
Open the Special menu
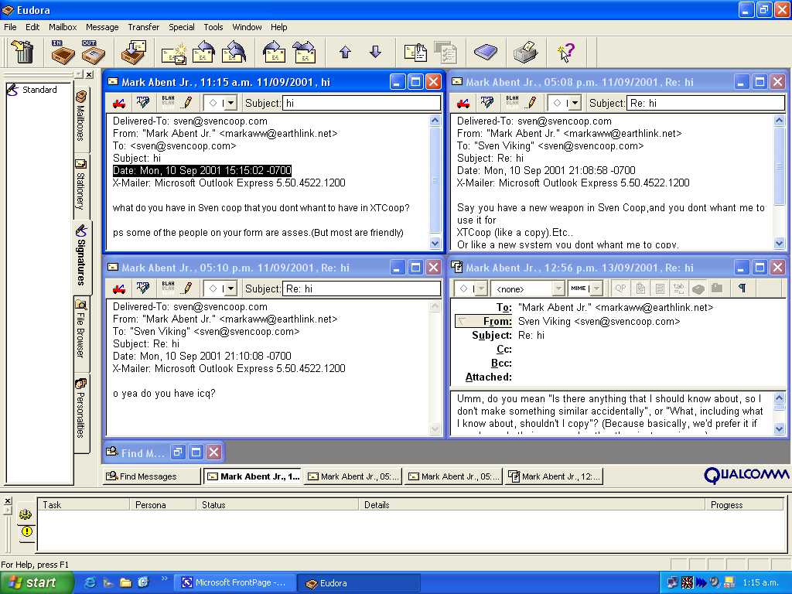click(181, 27)
